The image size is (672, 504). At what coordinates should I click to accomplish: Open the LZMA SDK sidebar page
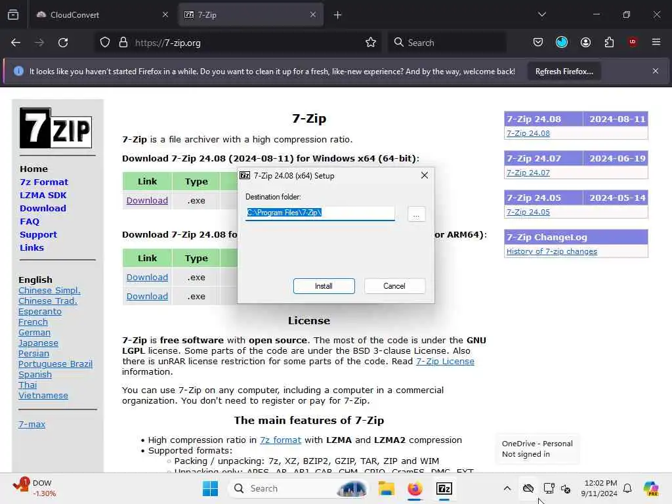(43, 195)
